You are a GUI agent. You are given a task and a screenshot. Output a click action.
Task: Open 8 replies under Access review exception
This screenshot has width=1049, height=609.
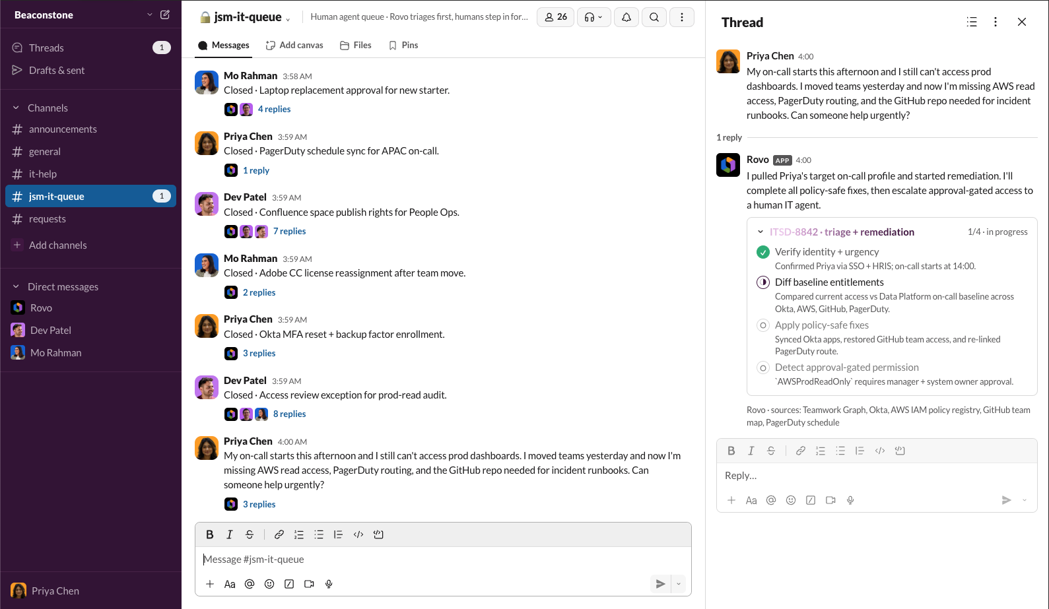[x=290, y=414]
